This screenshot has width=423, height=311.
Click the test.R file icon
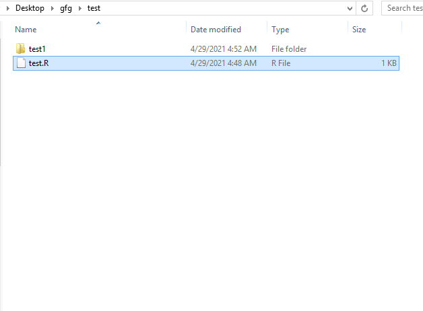[x=21, y=63]
